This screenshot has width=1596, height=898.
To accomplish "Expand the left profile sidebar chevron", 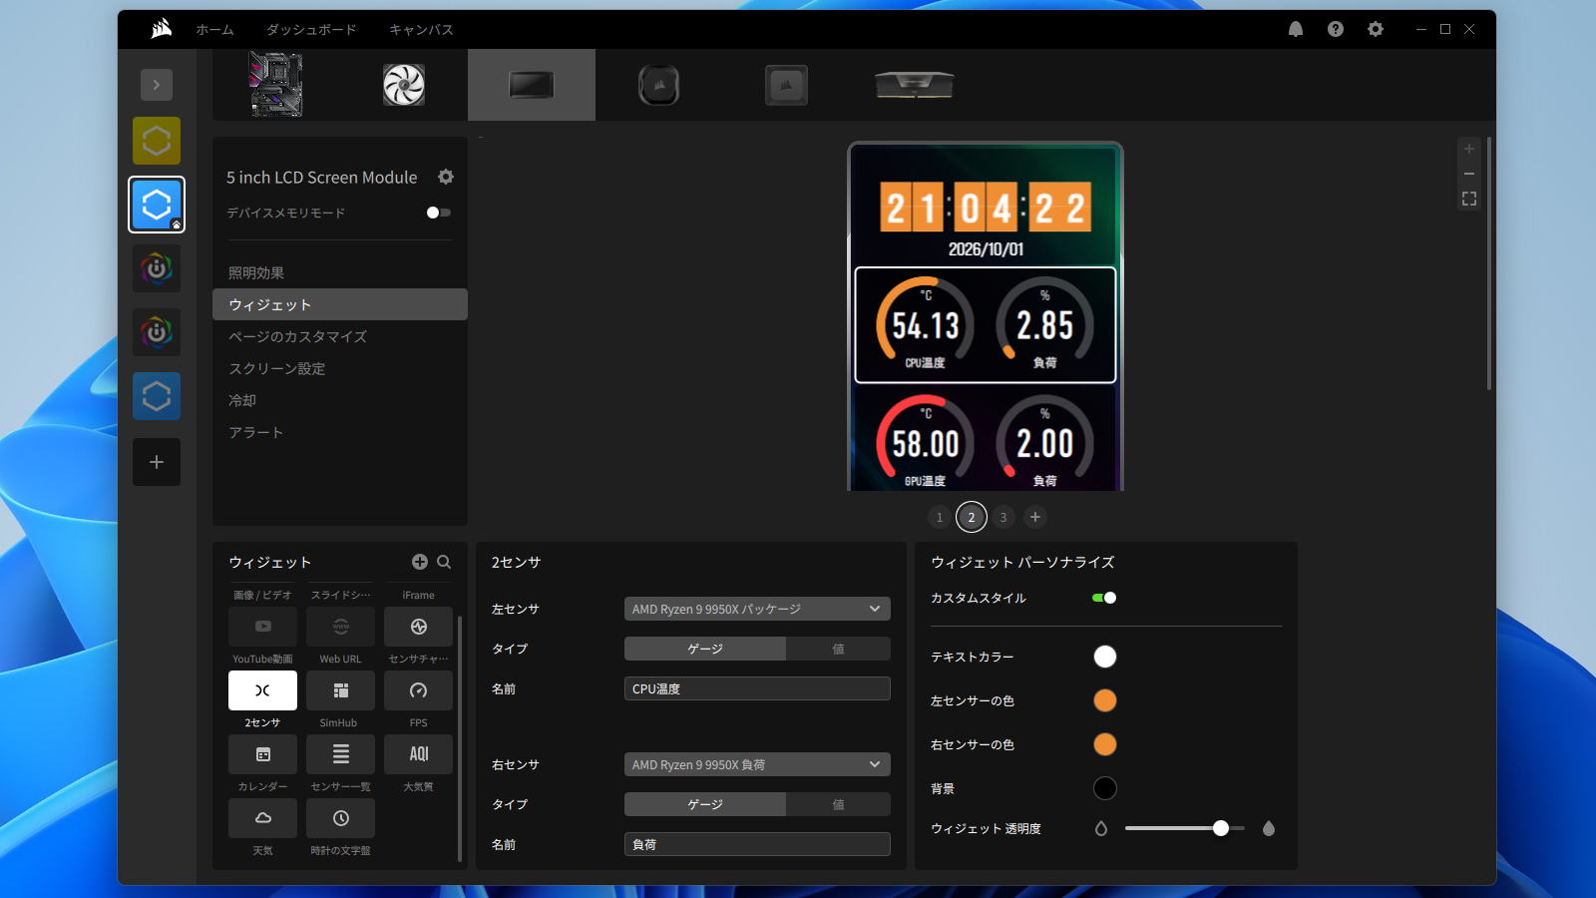I will [157, 85].
